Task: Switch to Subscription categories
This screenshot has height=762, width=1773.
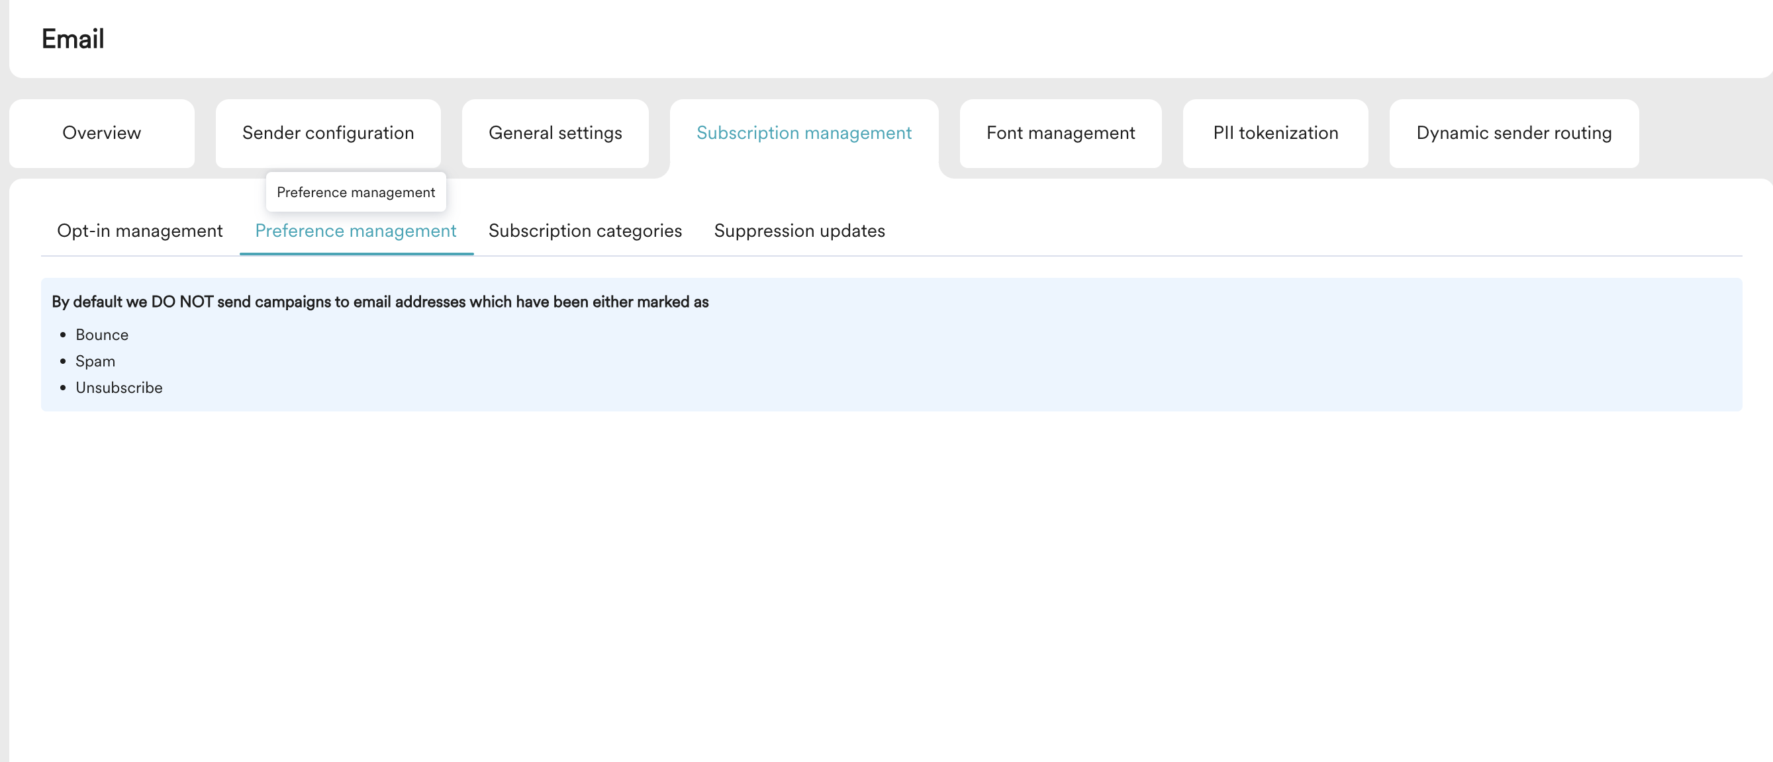Action: pyautogui.click(x=585, y=231)
